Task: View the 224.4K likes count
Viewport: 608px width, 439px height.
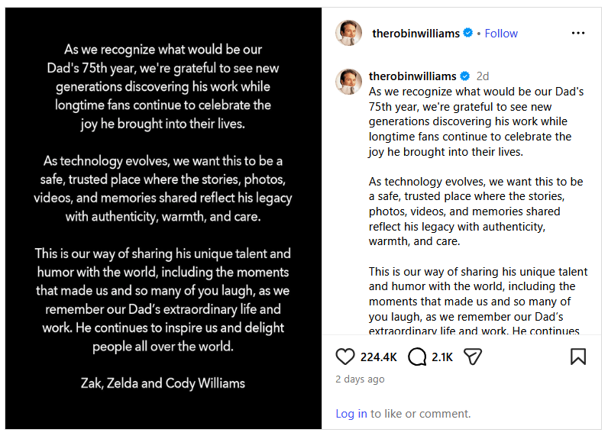Action: click(x=378, y=357)
